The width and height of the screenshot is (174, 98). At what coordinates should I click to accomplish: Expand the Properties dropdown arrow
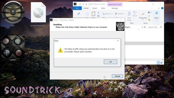[143, 20]
